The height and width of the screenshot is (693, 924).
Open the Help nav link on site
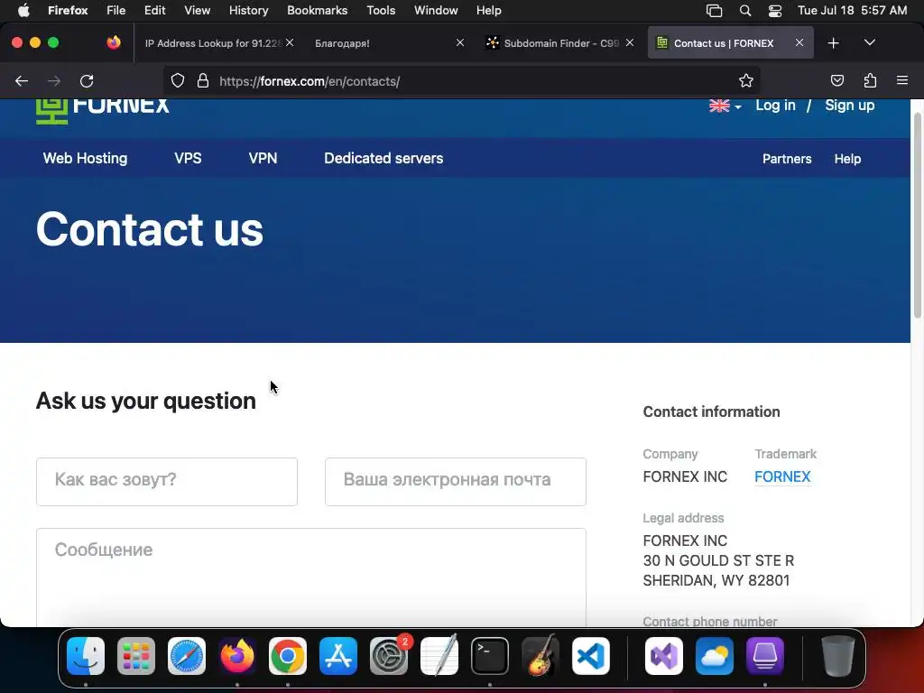click(847, 159)
